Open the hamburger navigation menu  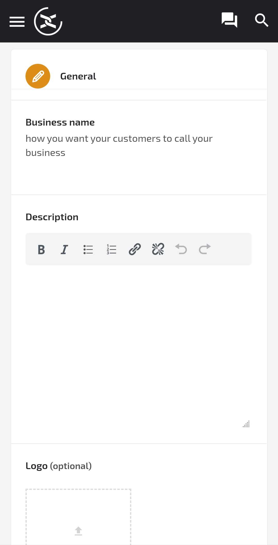tap(17, 22)
